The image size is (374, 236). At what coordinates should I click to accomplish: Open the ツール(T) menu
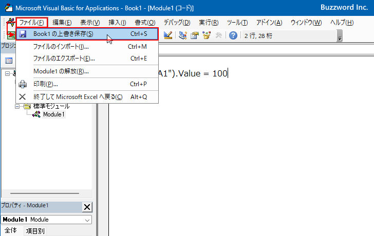click(x=237, y=23)
